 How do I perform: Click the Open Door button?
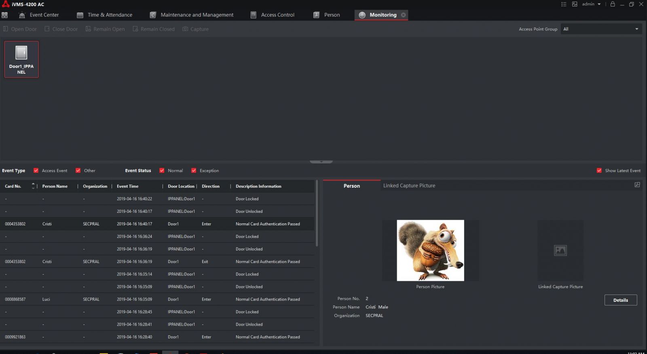(20, 29)
